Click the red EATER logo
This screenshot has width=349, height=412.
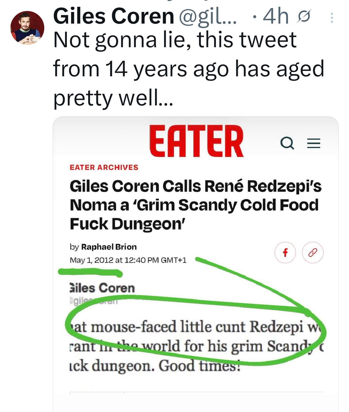[196, 142]
